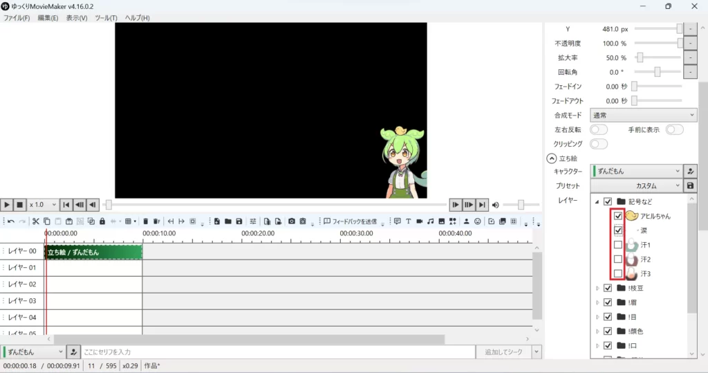Viewport: 708px width, 373px height.
Task: Collapse the 記号など tree folder
Action: coord(597,201)
